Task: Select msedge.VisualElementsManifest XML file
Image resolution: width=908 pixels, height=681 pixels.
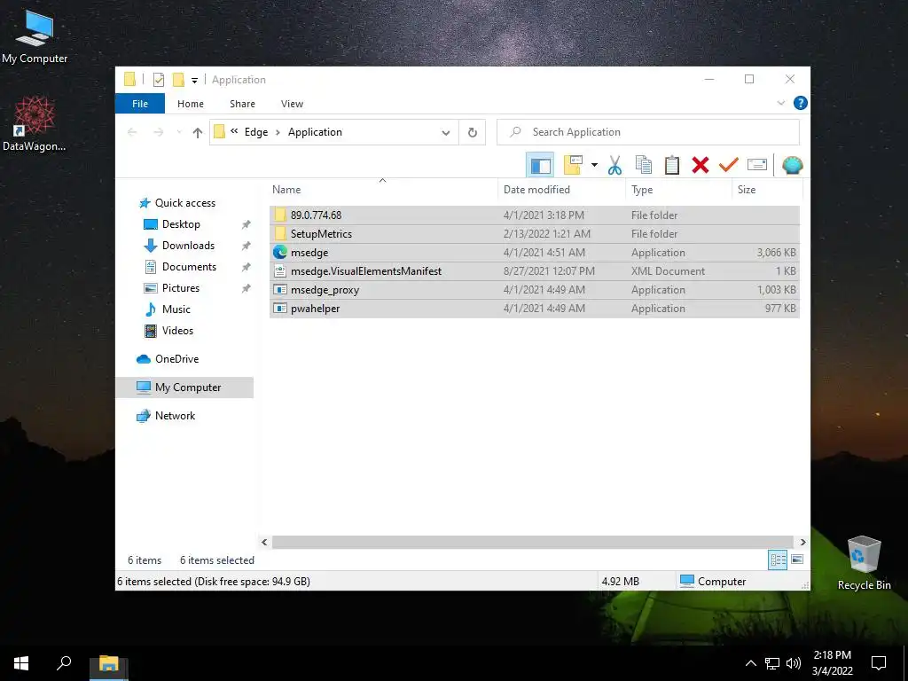Action: [x=535, y=271]
